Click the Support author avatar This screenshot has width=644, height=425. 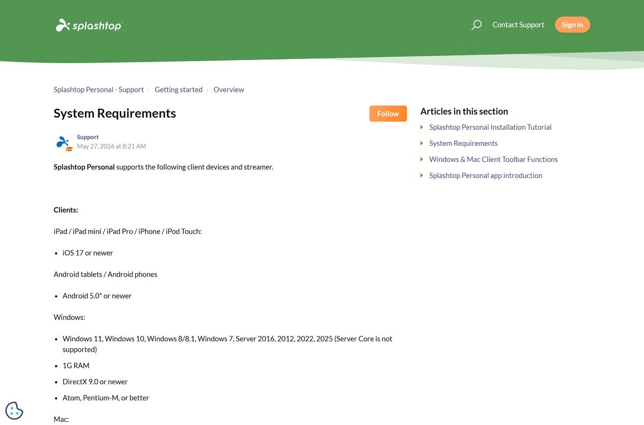64,143
